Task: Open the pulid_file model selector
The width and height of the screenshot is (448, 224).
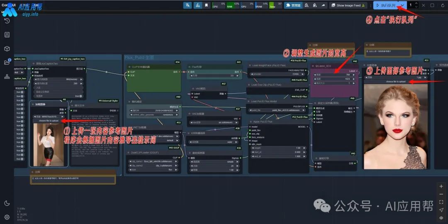Action: click(278, 110)
